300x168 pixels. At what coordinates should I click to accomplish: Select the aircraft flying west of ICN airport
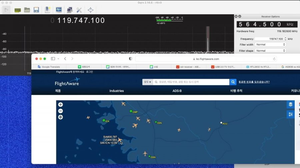[88, 118]
